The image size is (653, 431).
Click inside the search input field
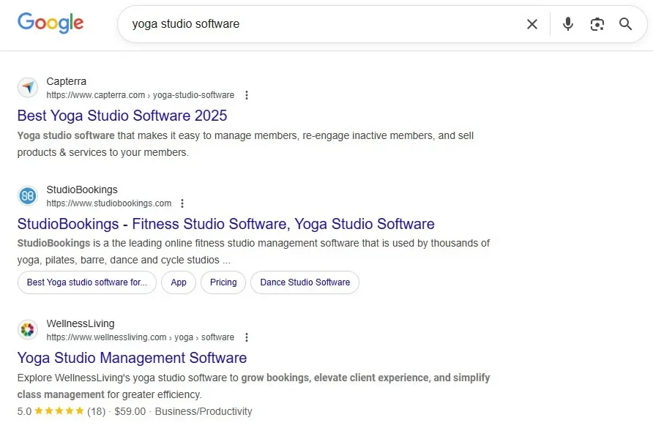click(293, 23)
